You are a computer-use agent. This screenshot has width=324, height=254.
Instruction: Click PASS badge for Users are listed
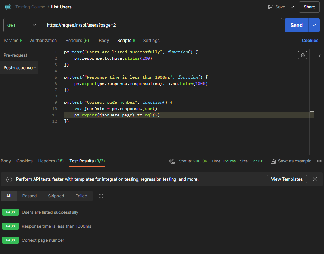pos(10,212)
